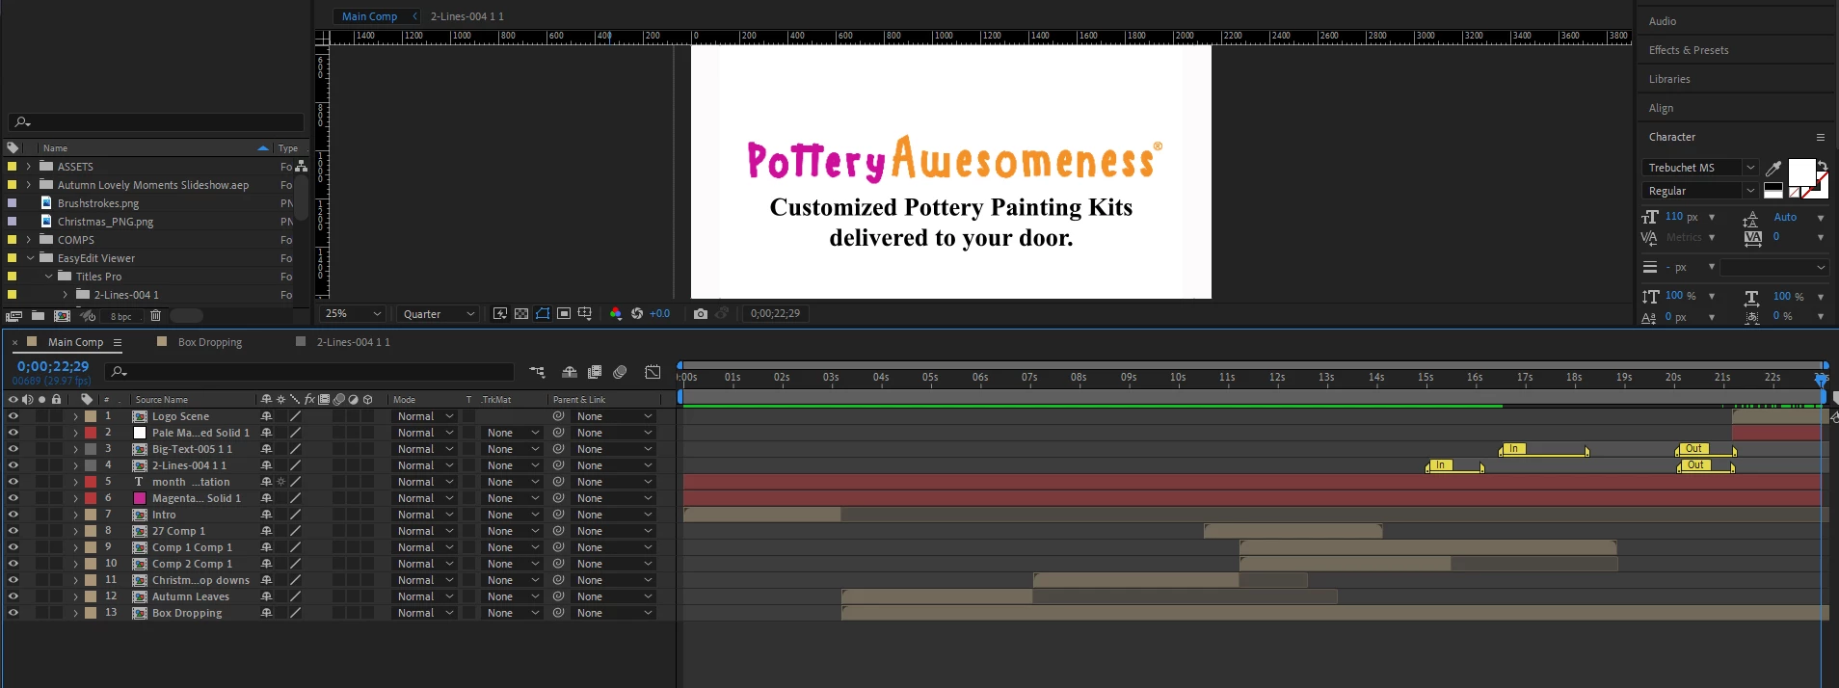Toggle mask and shape path visibility
Screen dimensions: 1839x688
click(543, 313)
